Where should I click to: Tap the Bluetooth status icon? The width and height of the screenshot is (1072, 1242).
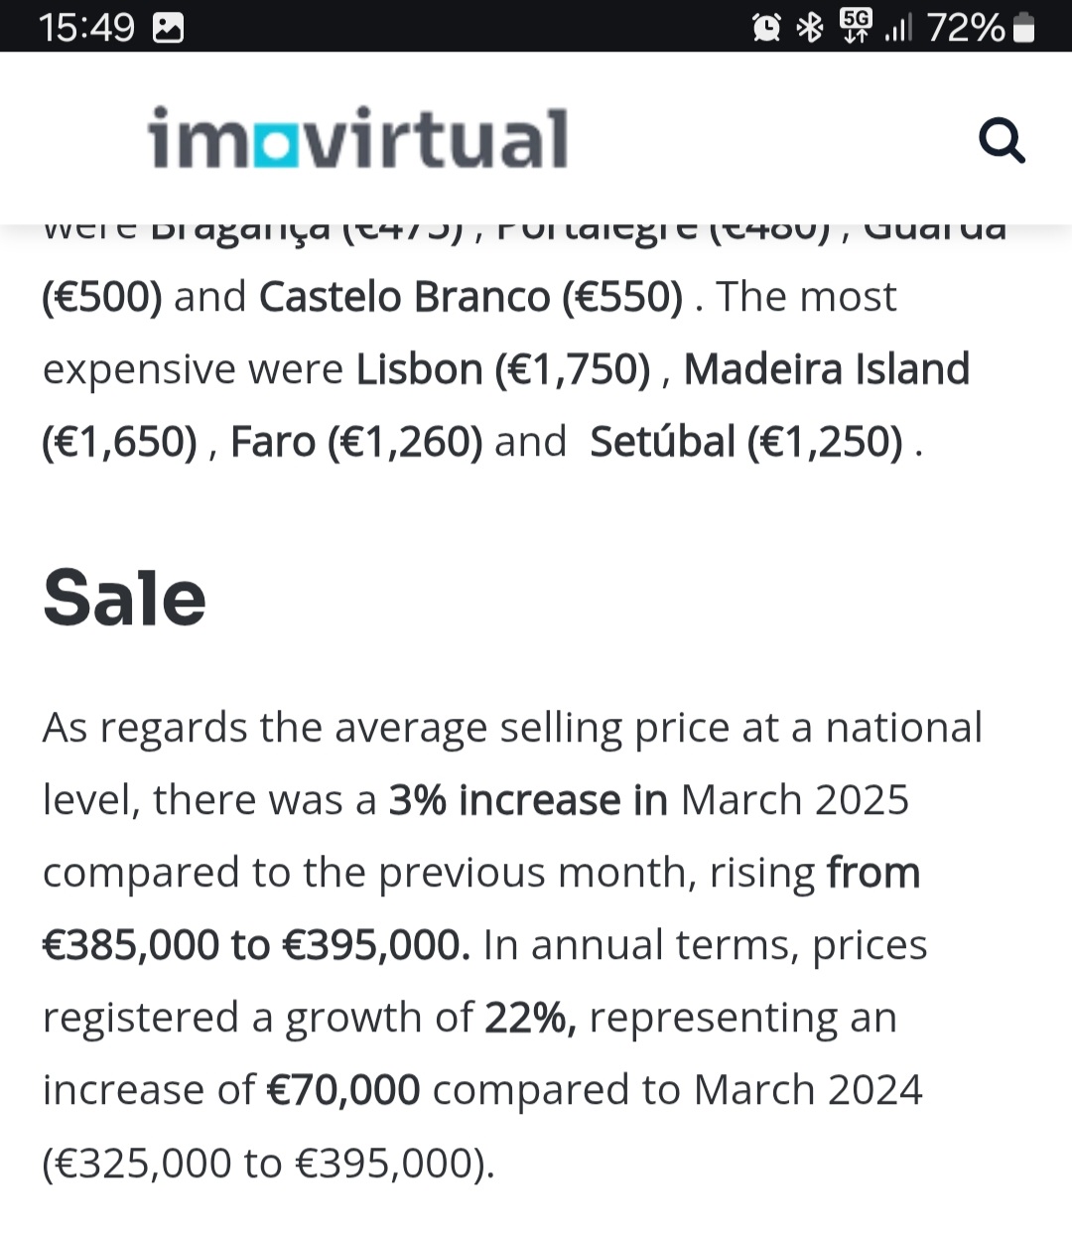coord(811,27)
